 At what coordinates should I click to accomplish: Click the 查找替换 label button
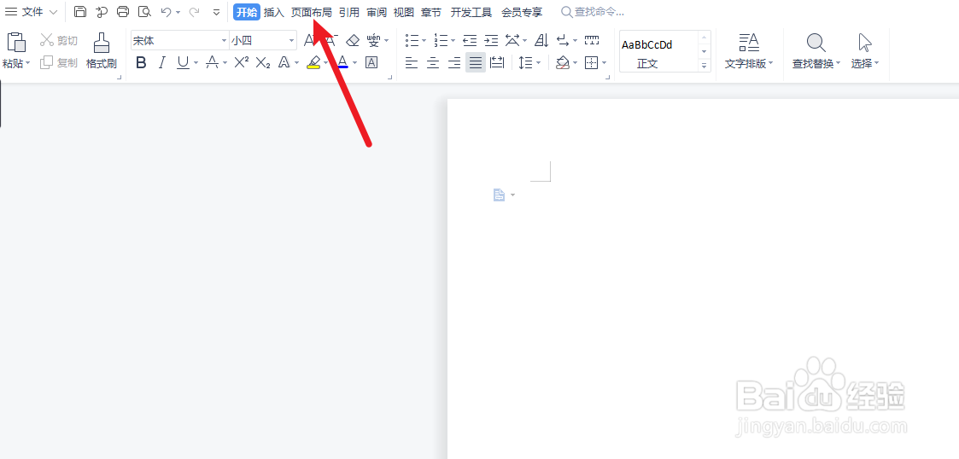pos(816,64)
